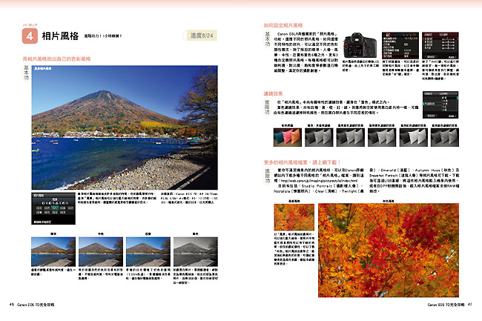
Task: Open the large autumn maple leaves photo
Action: pos(396,252)
